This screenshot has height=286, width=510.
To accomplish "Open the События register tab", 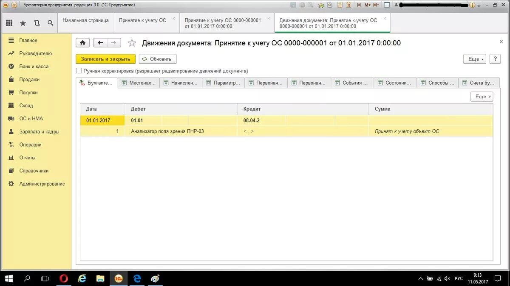I will click(352, 83).
